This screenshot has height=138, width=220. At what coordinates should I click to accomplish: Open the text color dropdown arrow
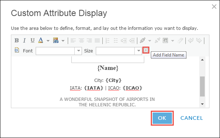click(48, 41)
